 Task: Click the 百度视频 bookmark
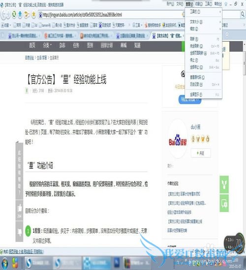point(105,25)
